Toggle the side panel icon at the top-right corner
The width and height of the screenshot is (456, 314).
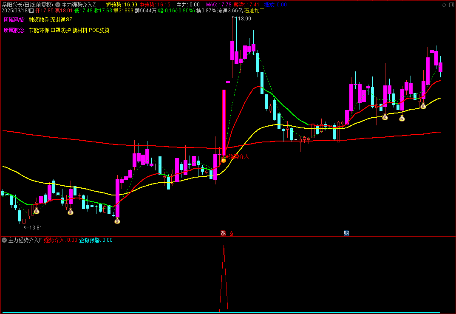(x=452, y=5)
